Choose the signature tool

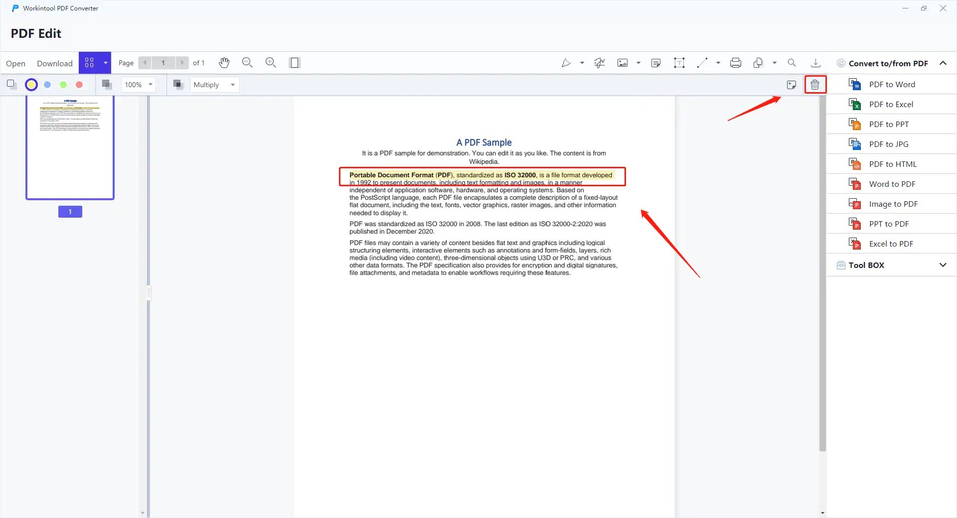[x=599, y=63]
